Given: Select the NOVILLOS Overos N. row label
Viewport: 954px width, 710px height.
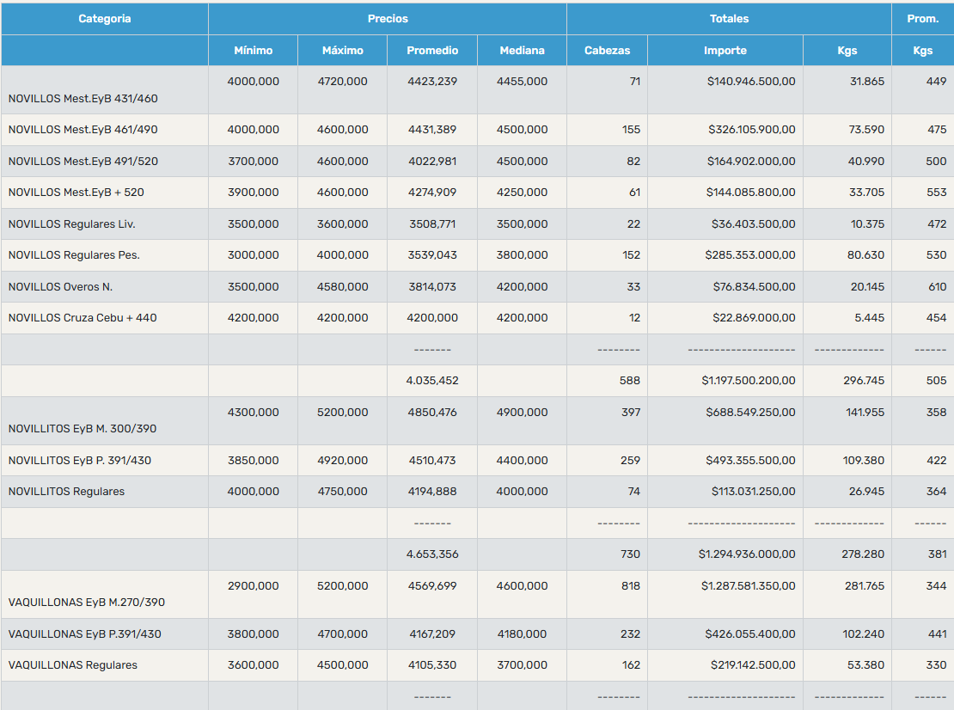Looking at the screenshot, I should coord(60,286).
